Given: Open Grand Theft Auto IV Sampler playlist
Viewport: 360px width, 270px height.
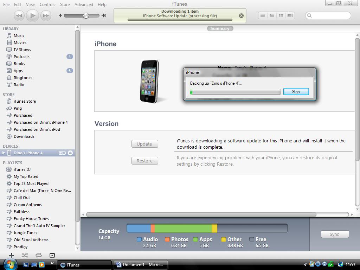Looking at the screenshot, I should [x=39, y=226].
